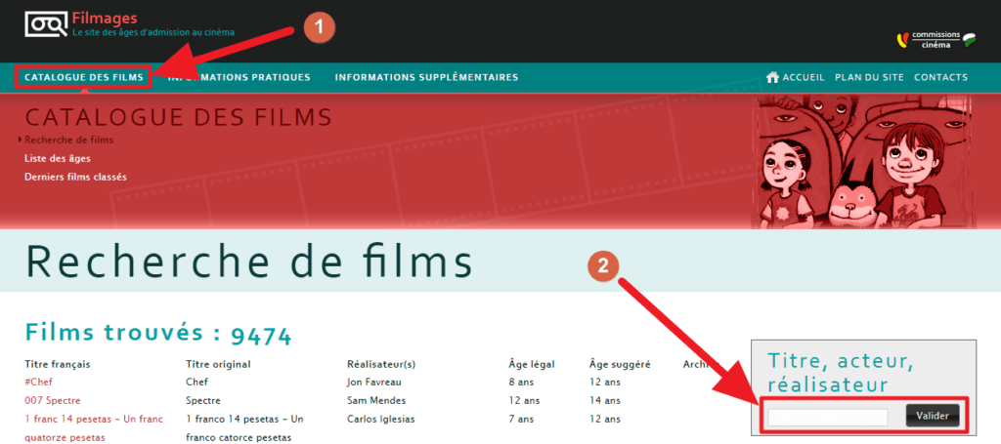Click the cartoon children banner image
Viewport: 1001px width, 444px height.
point(864,162)
